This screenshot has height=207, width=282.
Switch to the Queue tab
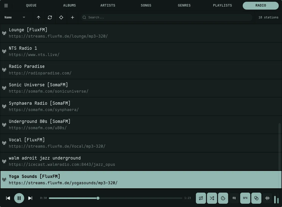31,5
